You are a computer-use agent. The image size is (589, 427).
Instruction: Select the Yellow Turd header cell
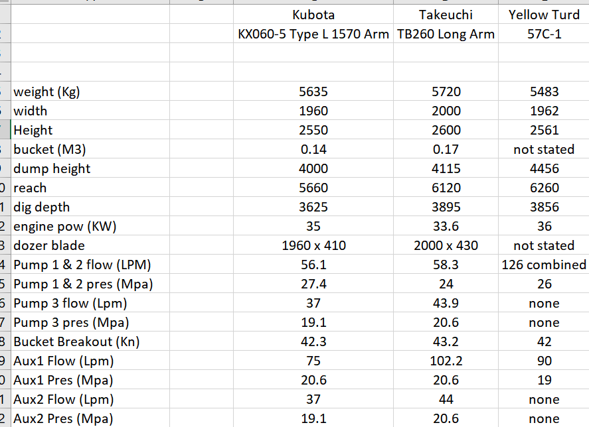pos(544,15)
